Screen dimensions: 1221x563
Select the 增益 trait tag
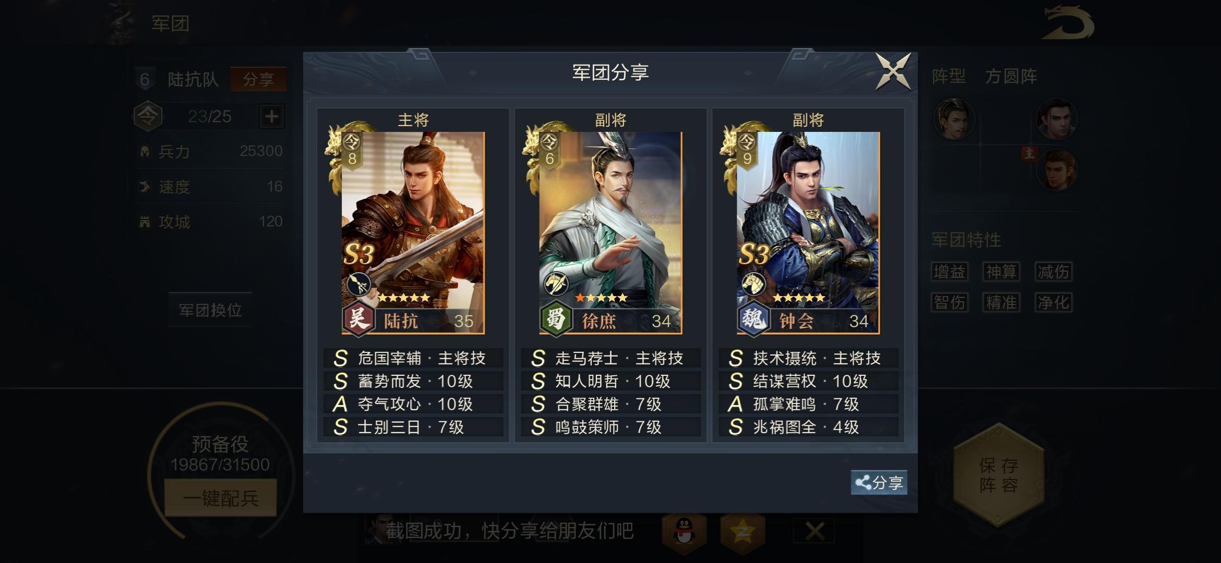click(x=950, y=272)
